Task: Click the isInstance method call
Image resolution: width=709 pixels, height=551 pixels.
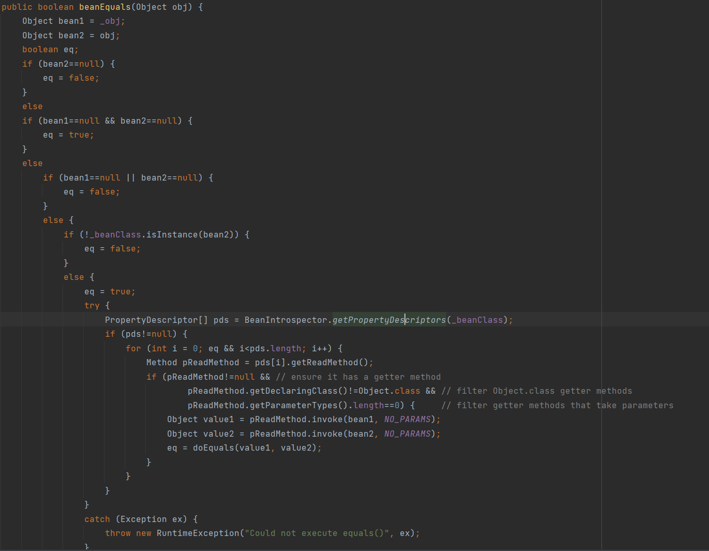Action: [172, 235]
